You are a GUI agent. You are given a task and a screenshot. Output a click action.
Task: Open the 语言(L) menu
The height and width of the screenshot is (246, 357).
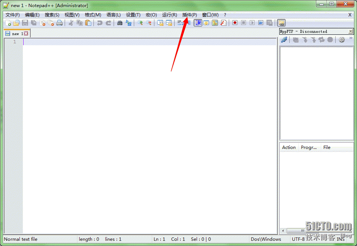point(113,15)
